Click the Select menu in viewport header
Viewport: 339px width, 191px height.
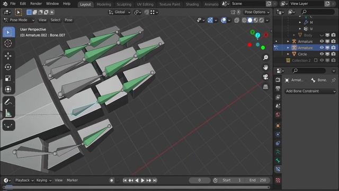55,20
